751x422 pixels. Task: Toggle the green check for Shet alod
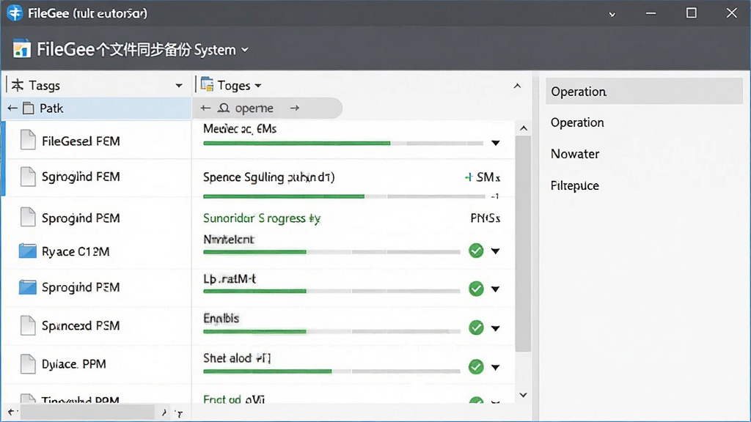[476, 367]
